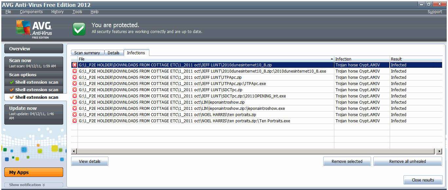448x190 pixels.
Task: Click Remove selected button
Action: coord(347,162)
